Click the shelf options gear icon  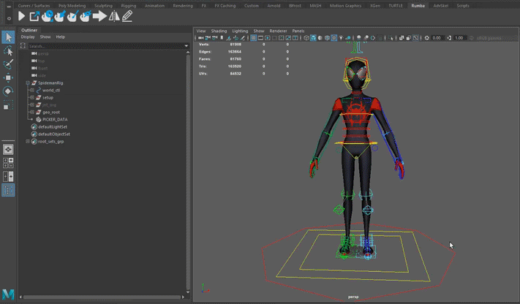9,18
